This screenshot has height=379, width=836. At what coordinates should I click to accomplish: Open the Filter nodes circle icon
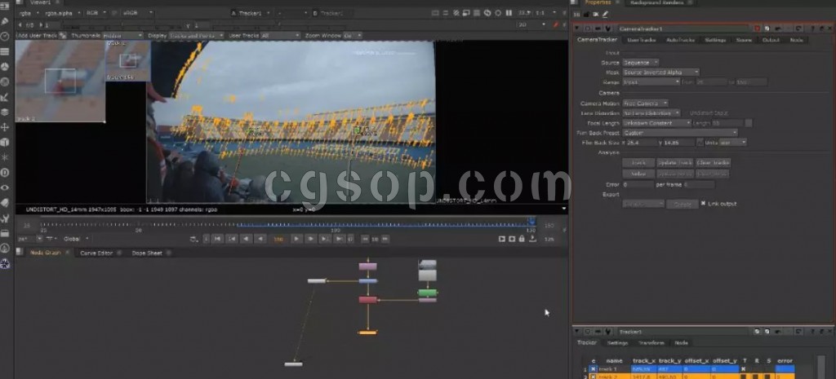[x=5, y=82]
